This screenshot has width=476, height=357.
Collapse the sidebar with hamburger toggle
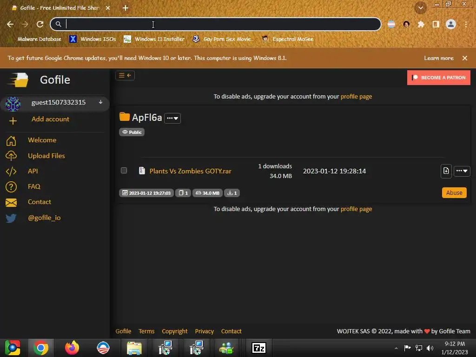coord(125,75)
